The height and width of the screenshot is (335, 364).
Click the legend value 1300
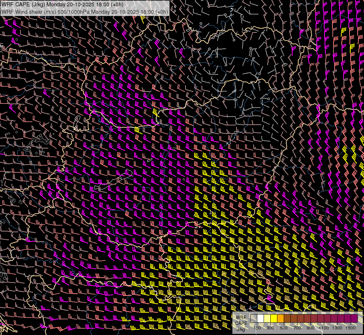pyautogui.click(x=337, y=328)
